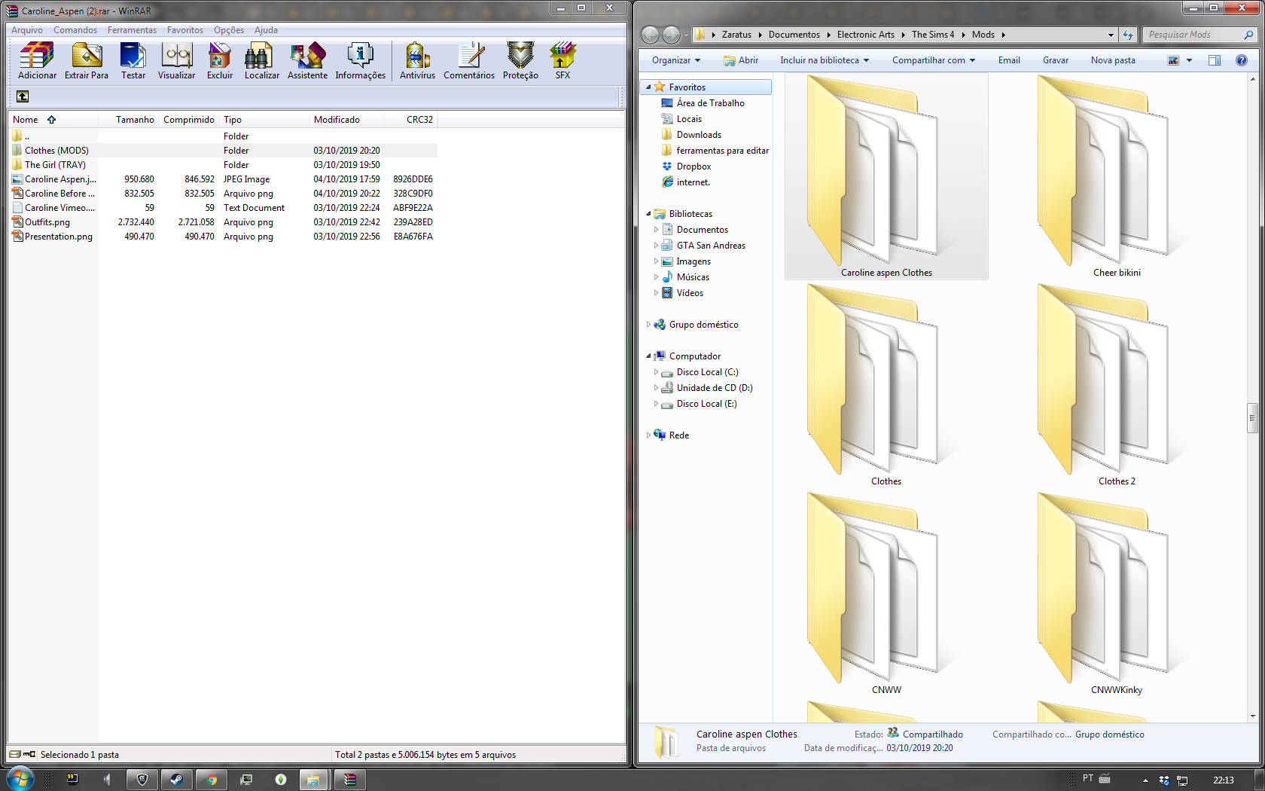The height and width of the screenshot is (791, 1265).
Task: Click the Steam taskbar icon
Action: (177, 780)
